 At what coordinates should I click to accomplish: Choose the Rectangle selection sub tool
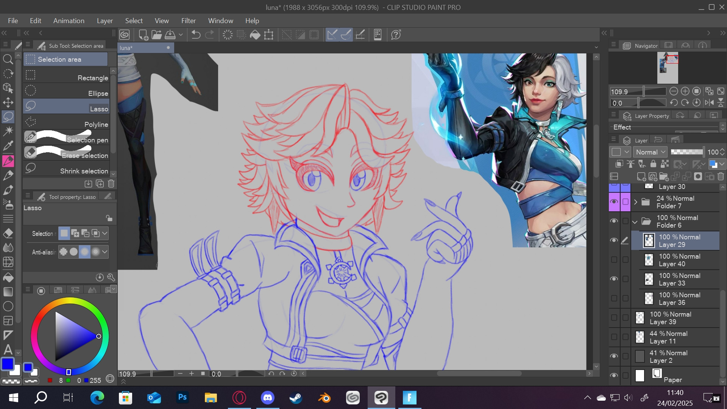tap(66, 75)
